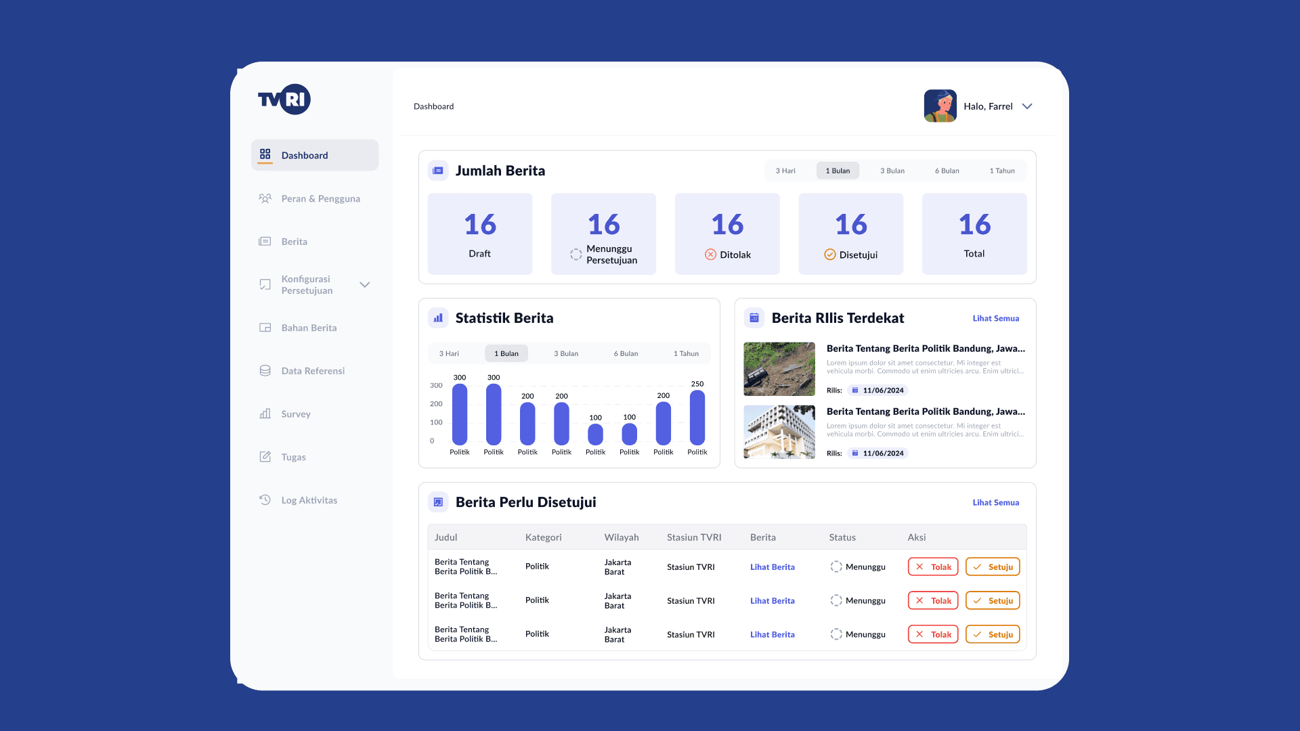
Task: Click Farrel's profile avatar
Action: pos(940,106)
